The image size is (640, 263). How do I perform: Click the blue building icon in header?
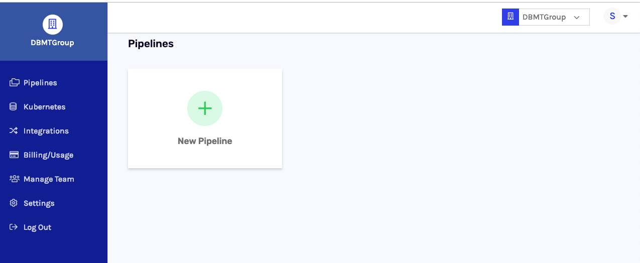pos(510,17)
